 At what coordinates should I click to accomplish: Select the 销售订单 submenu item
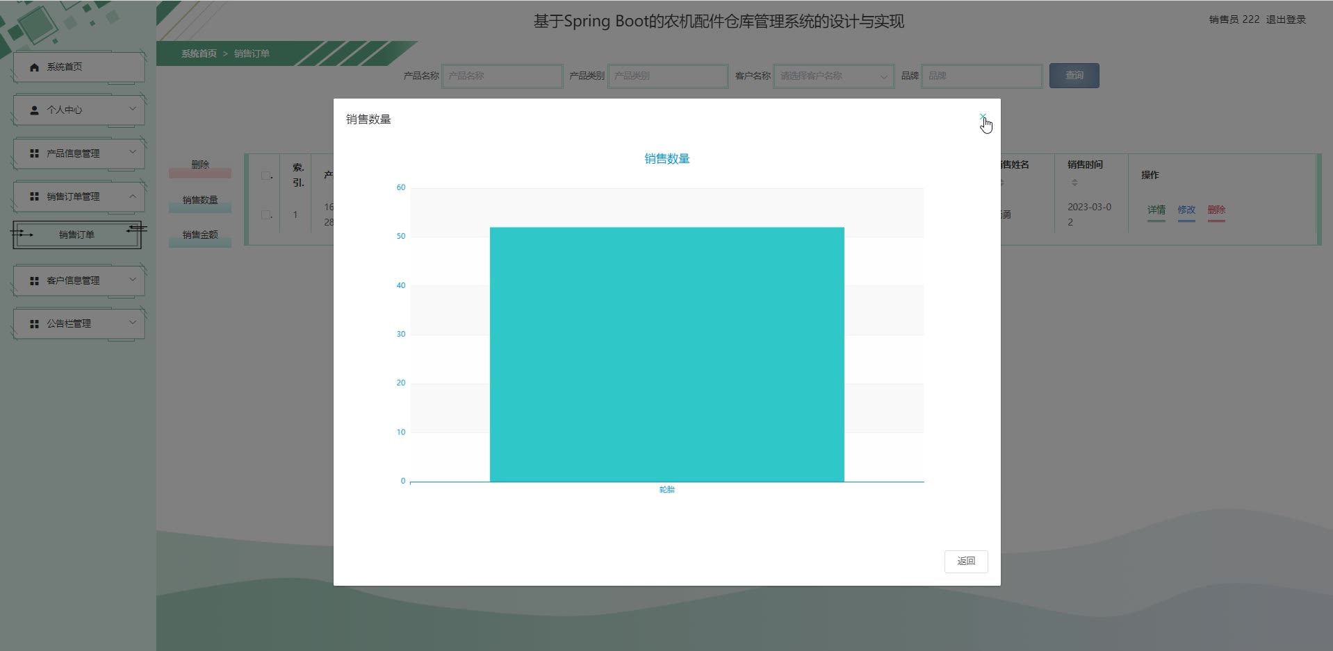pos(76,235)
